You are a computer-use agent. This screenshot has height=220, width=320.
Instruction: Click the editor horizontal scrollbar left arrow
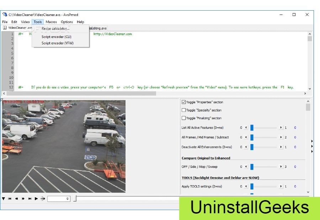(x=4, y=94)
